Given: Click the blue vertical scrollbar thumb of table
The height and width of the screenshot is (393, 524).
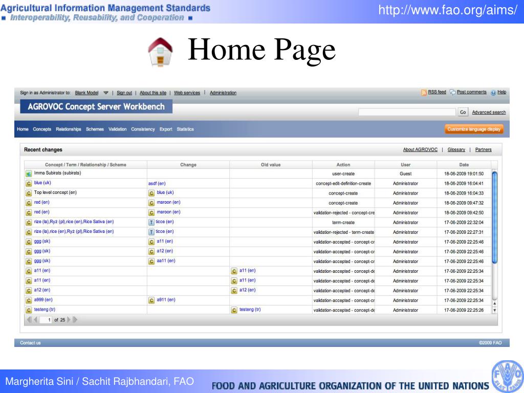Looking at the screenshot, I should tap(495, 217).
